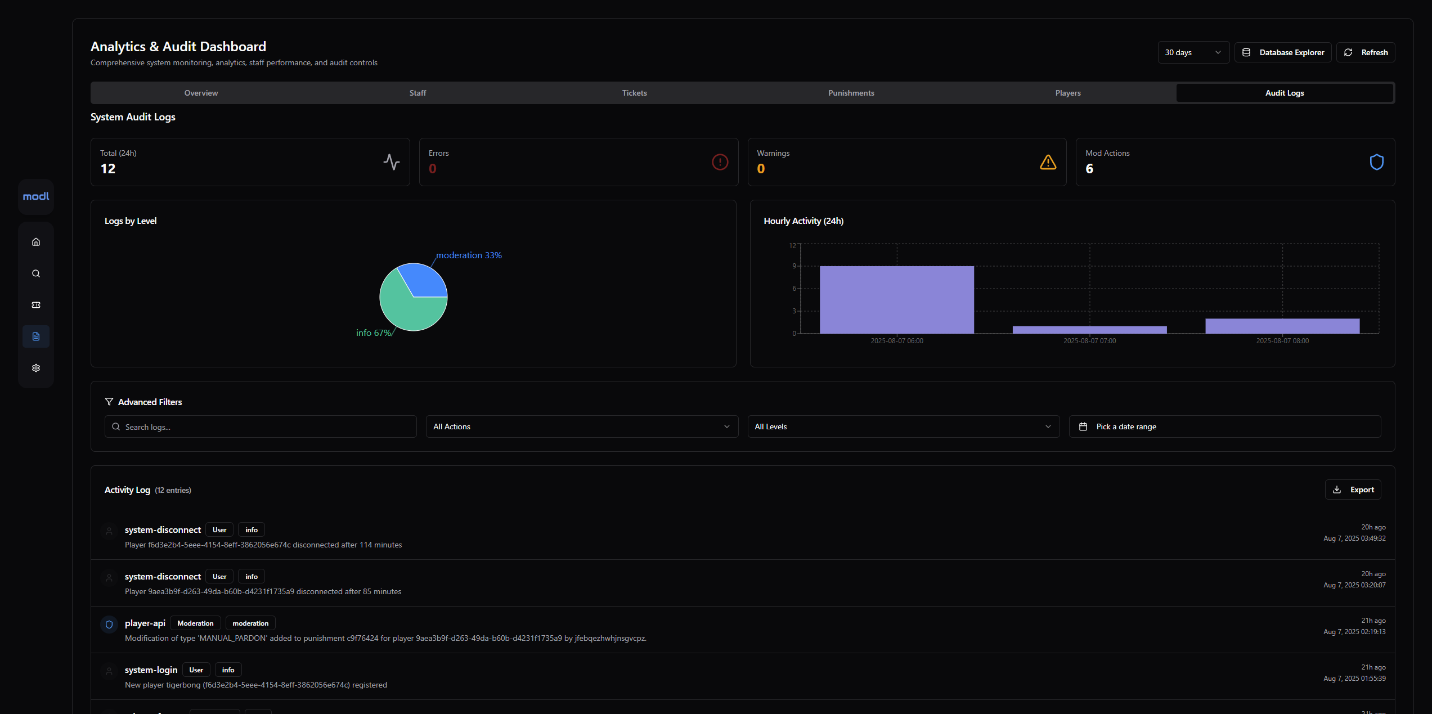Click the Export button label
The height and width of the screenshot is (714, 1432).
click(x=1362, y=490)
